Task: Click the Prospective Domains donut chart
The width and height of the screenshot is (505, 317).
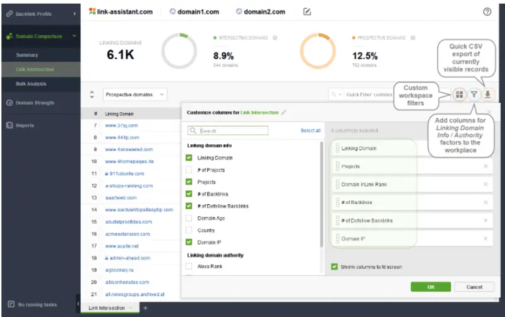Action: coord(318,50)
